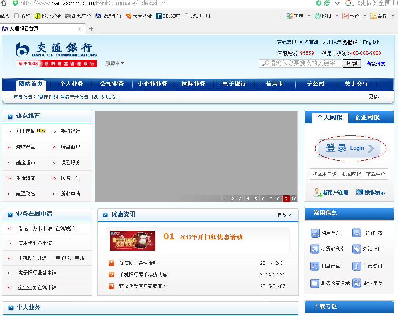This screenshot has height=316, width=398.
Task: Show banner slide 10
Action: 294,199
